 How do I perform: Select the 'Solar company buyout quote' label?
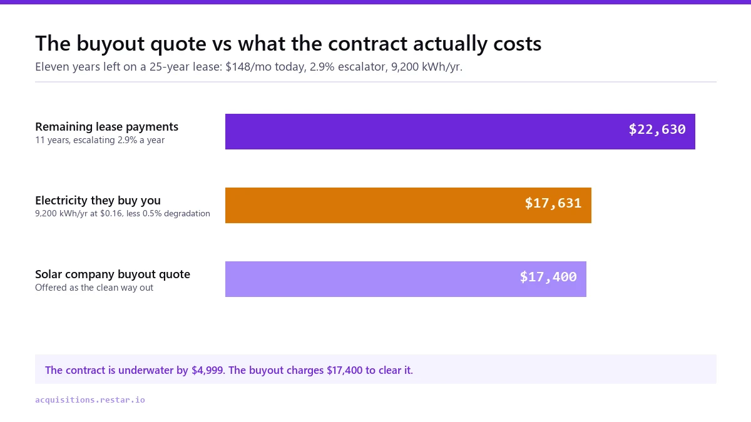[113, 274]
